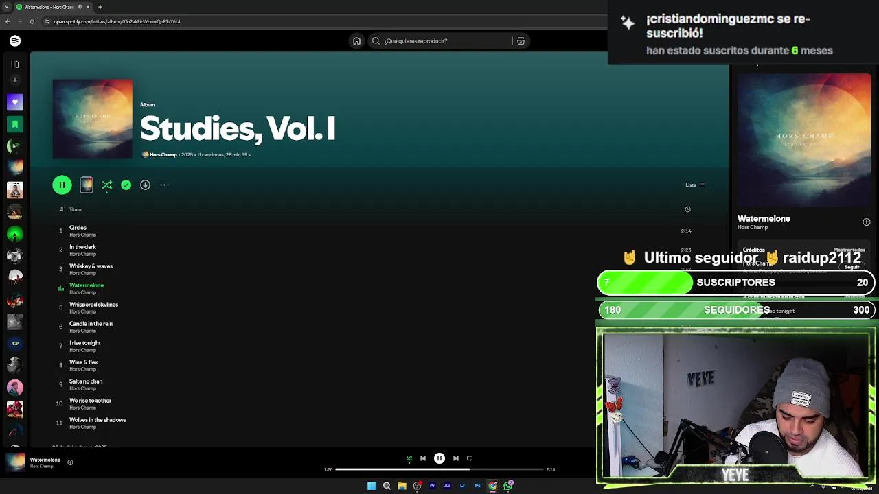Open Liked Songs heart playlist
Viewport: 879px width, 494px height.
[x=15, y=102]
